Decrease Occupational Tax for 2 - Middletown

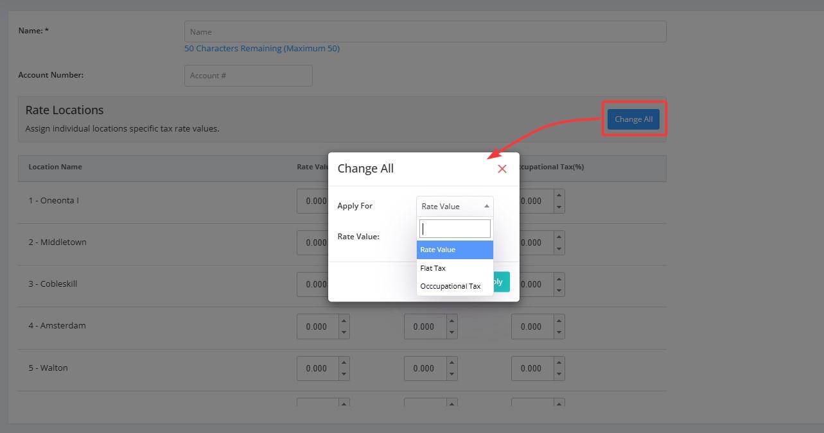pyautogui.click(x=559, y=249)
